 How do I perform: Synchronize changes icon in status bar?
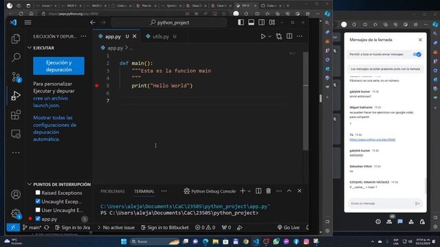click(47, 227)
